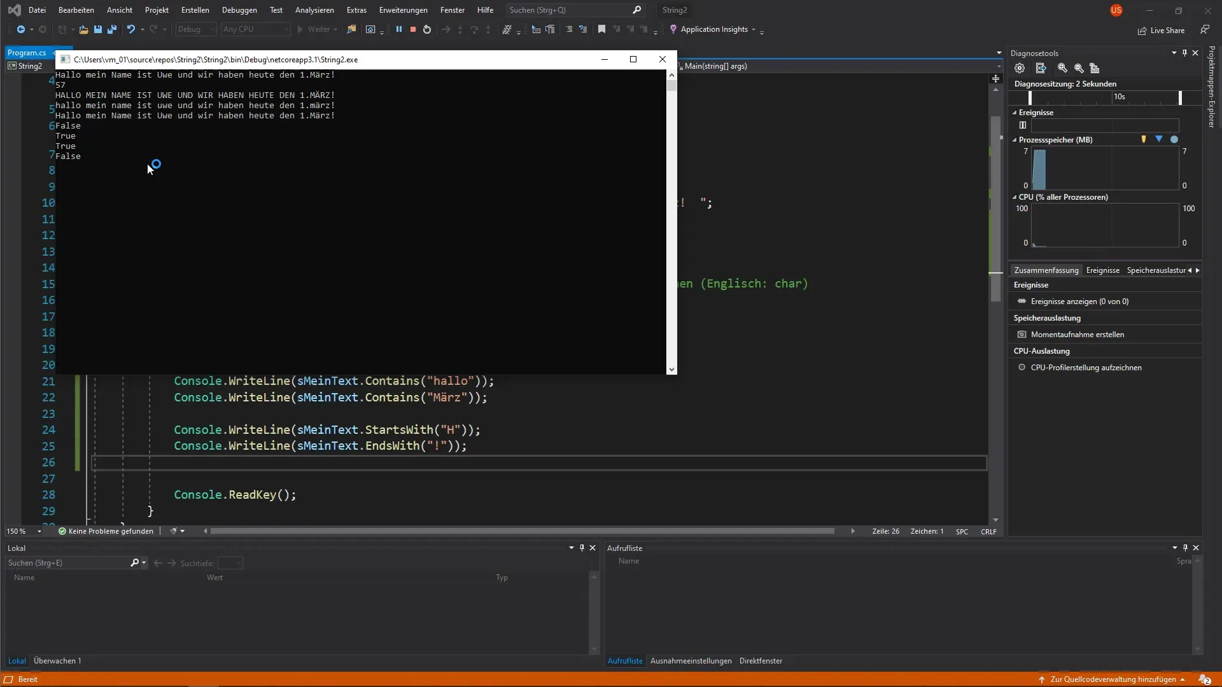Open the Debug configuration dropdown

pyautogui.click(x=196, y=29)
